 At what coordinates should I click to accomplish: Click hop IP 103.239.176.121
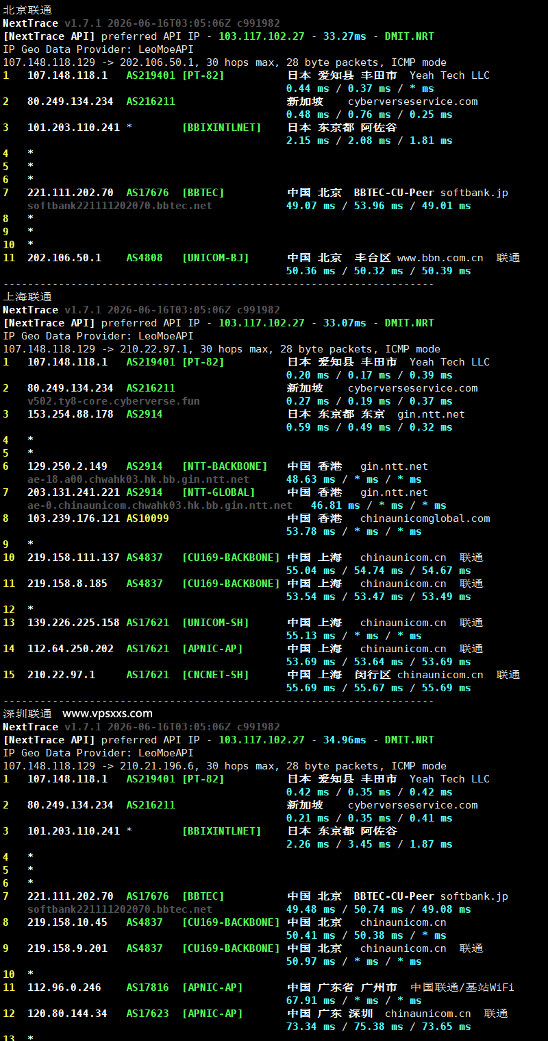[73, 518]
